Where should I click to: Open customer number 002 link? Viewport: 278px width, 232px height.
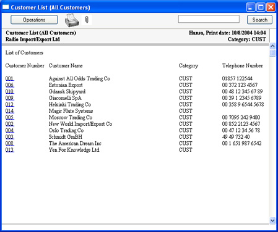10,124
